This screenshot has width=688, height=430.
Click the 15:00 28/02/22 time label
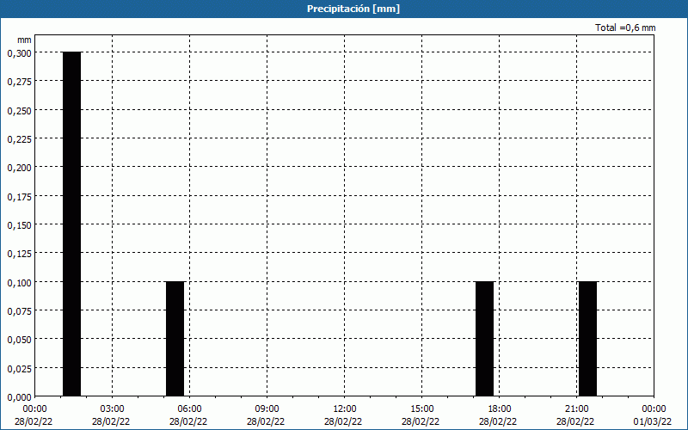click(421, 415)
